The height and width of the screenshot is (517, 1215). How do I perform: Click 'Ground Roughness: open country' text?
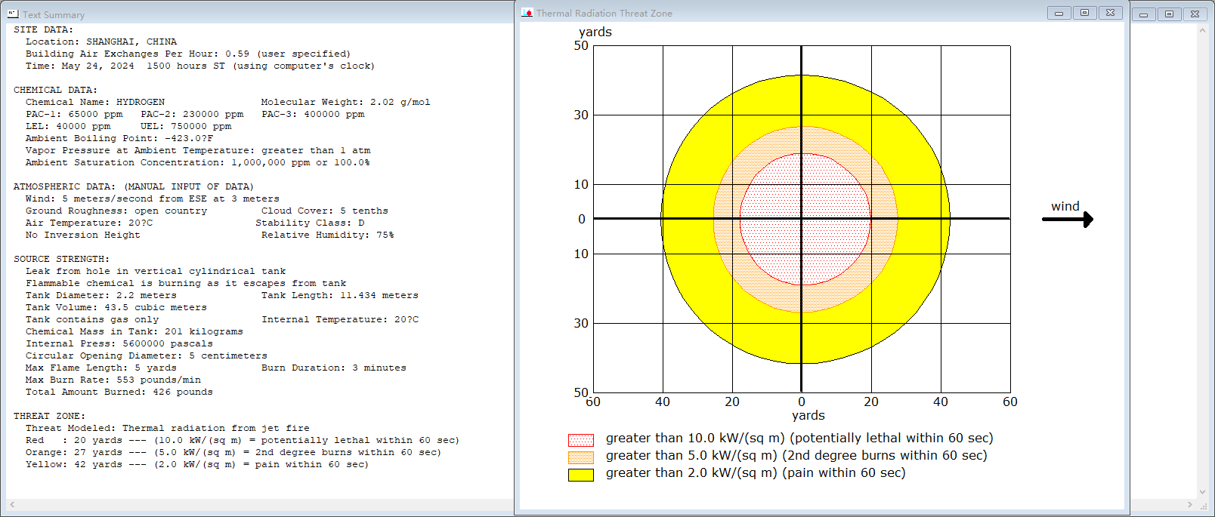click(116, 211)
